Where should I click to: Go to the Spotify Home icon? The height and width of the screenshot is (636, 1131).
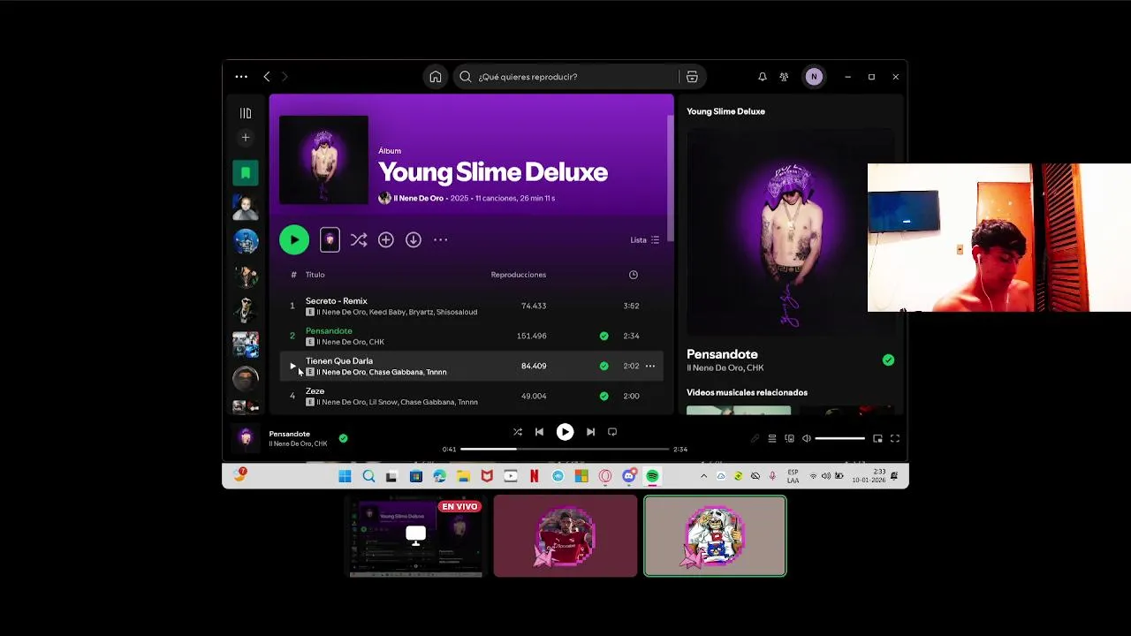436,77
